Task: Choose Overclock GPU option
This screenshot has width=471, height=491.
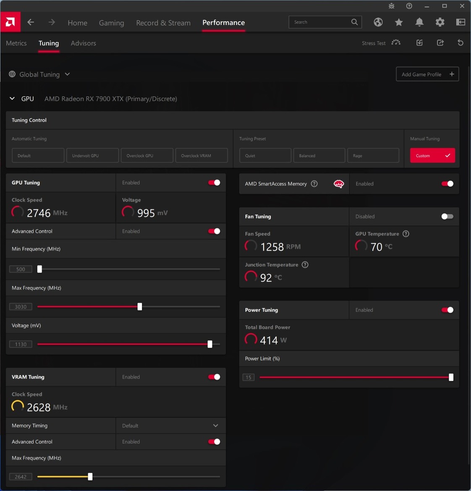Action: click(x=147, y=156)
